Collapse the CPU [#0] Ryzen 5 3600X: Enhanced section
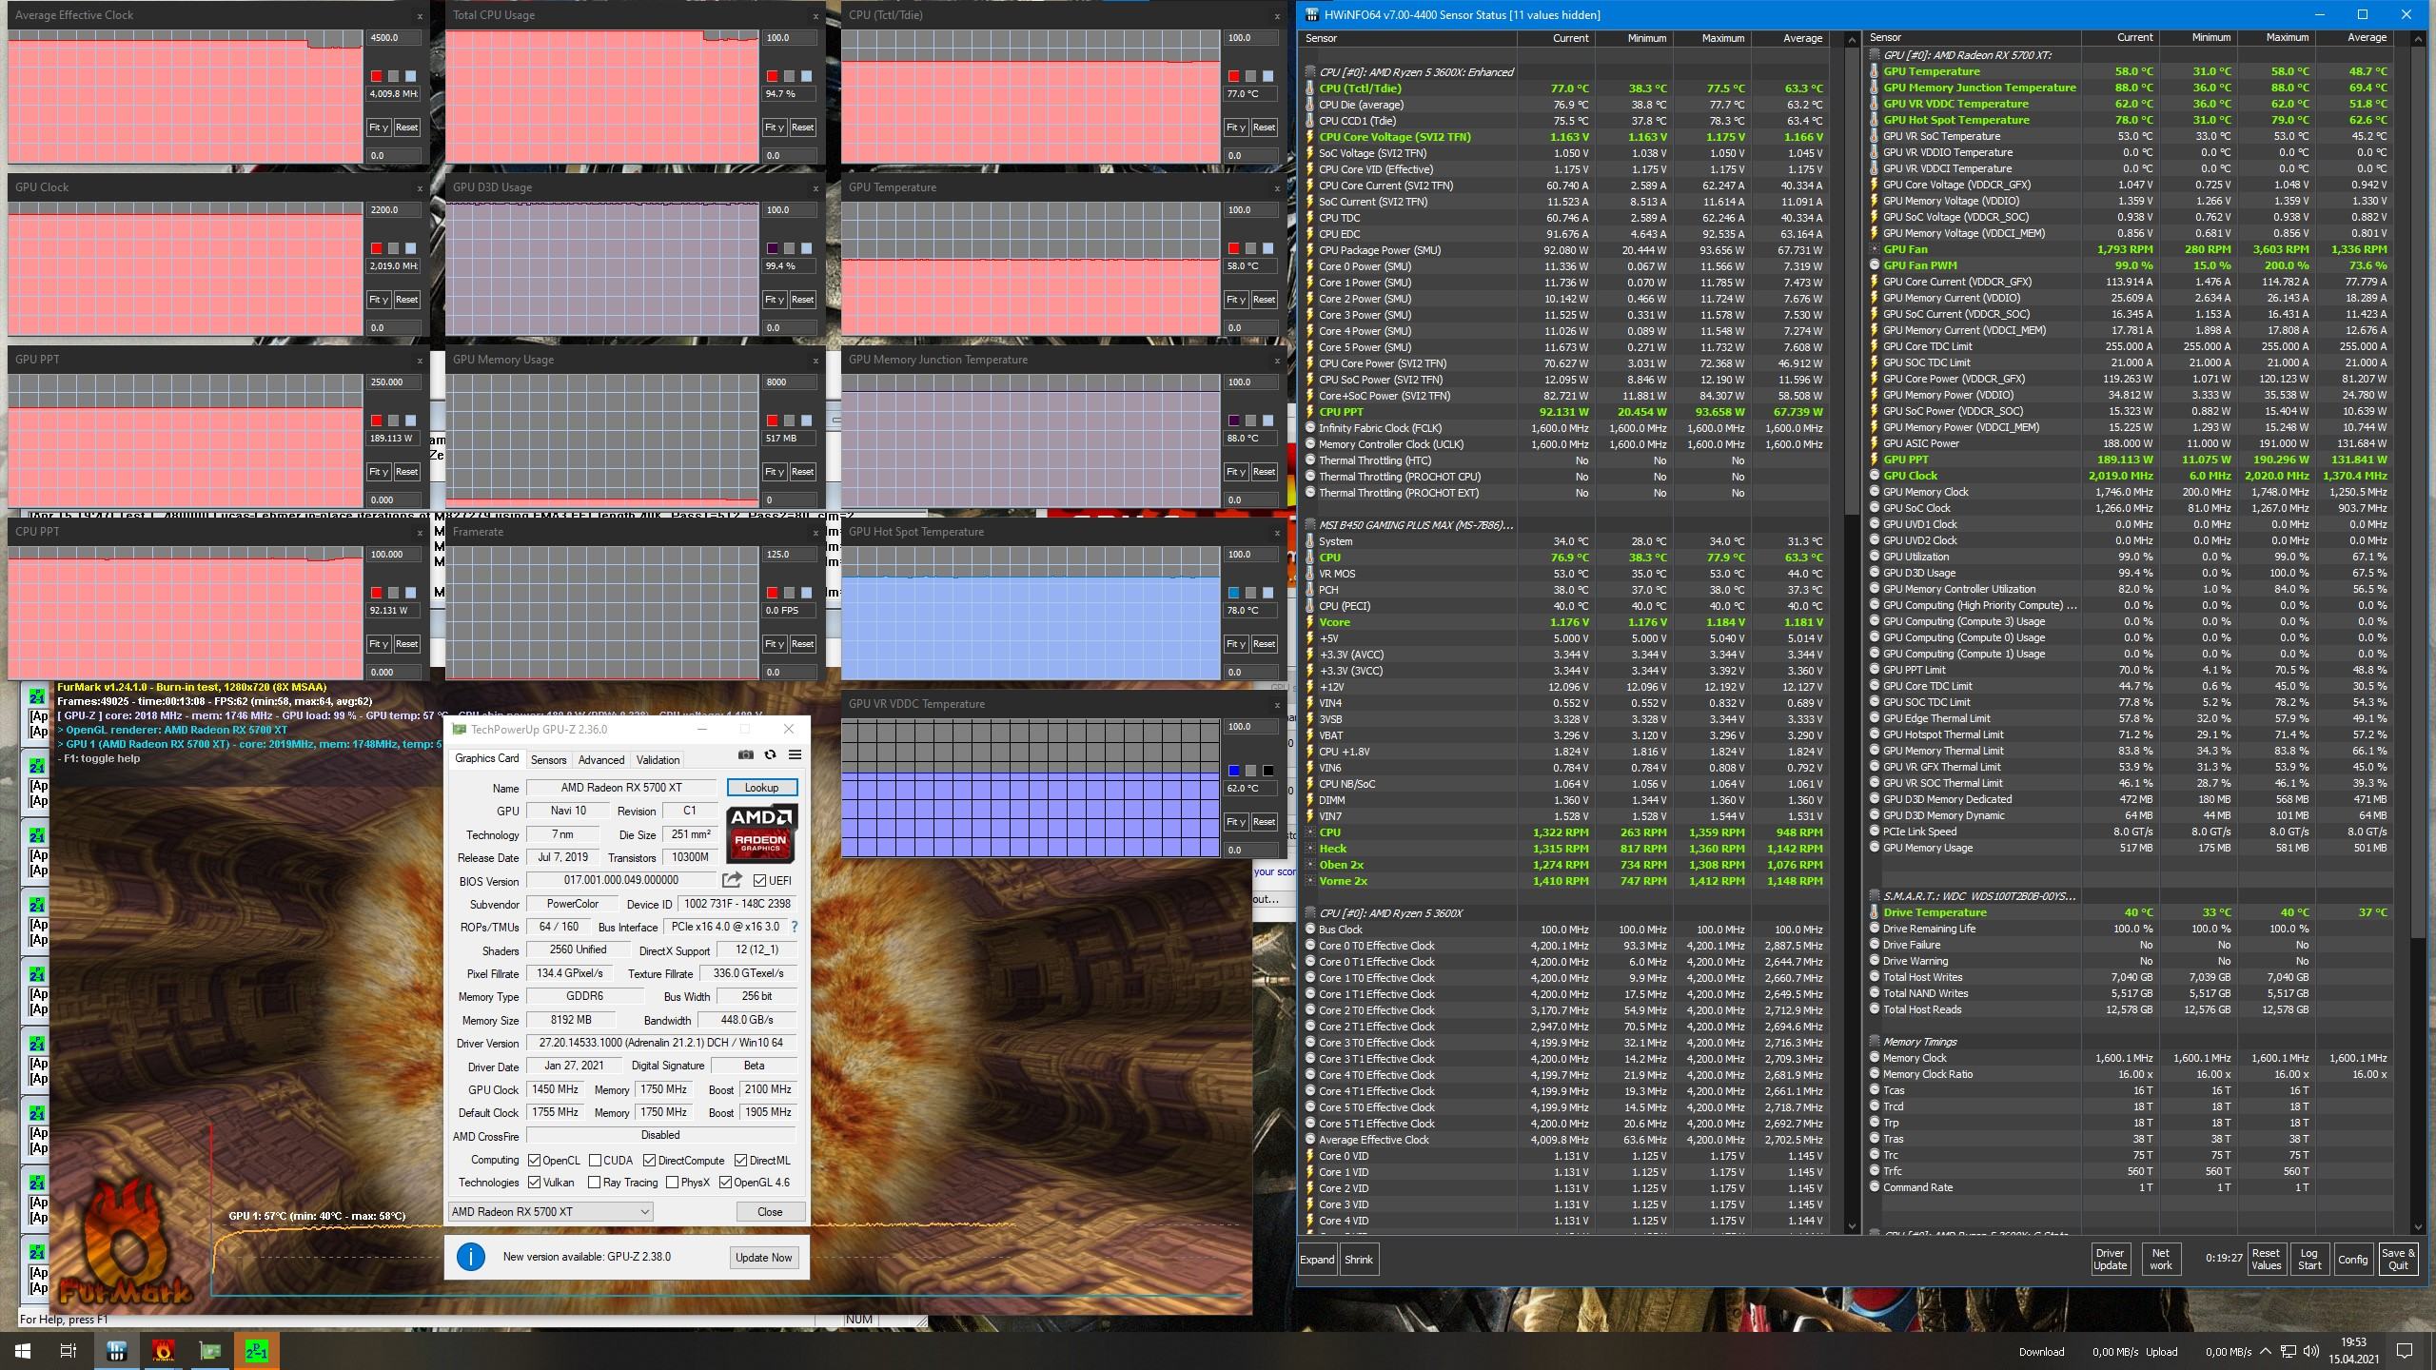This screenshot has width=2436, height=1370. coord(1310,72)
